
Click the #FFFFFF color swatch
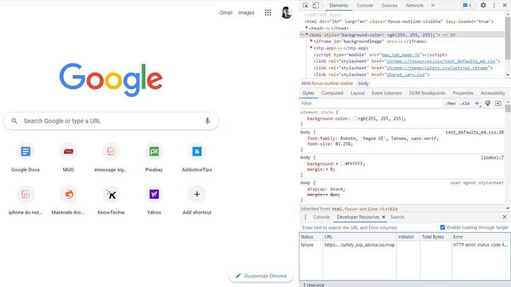[x=342, y=164]
